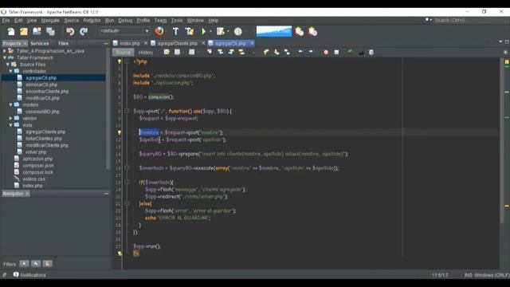Image resolution: width=510 pixels, height=287 pixels.
Task: Click the New File icon
Action: tap(11, 32)
